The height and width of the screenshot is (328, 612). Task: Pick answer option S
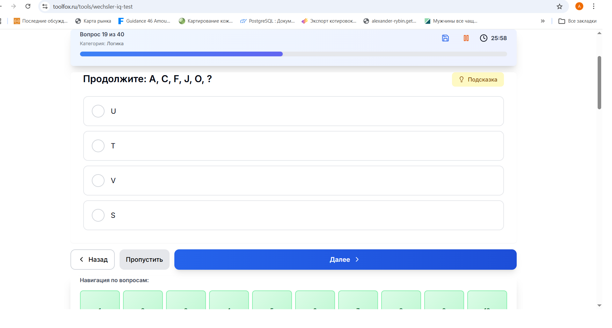(98, 215)
